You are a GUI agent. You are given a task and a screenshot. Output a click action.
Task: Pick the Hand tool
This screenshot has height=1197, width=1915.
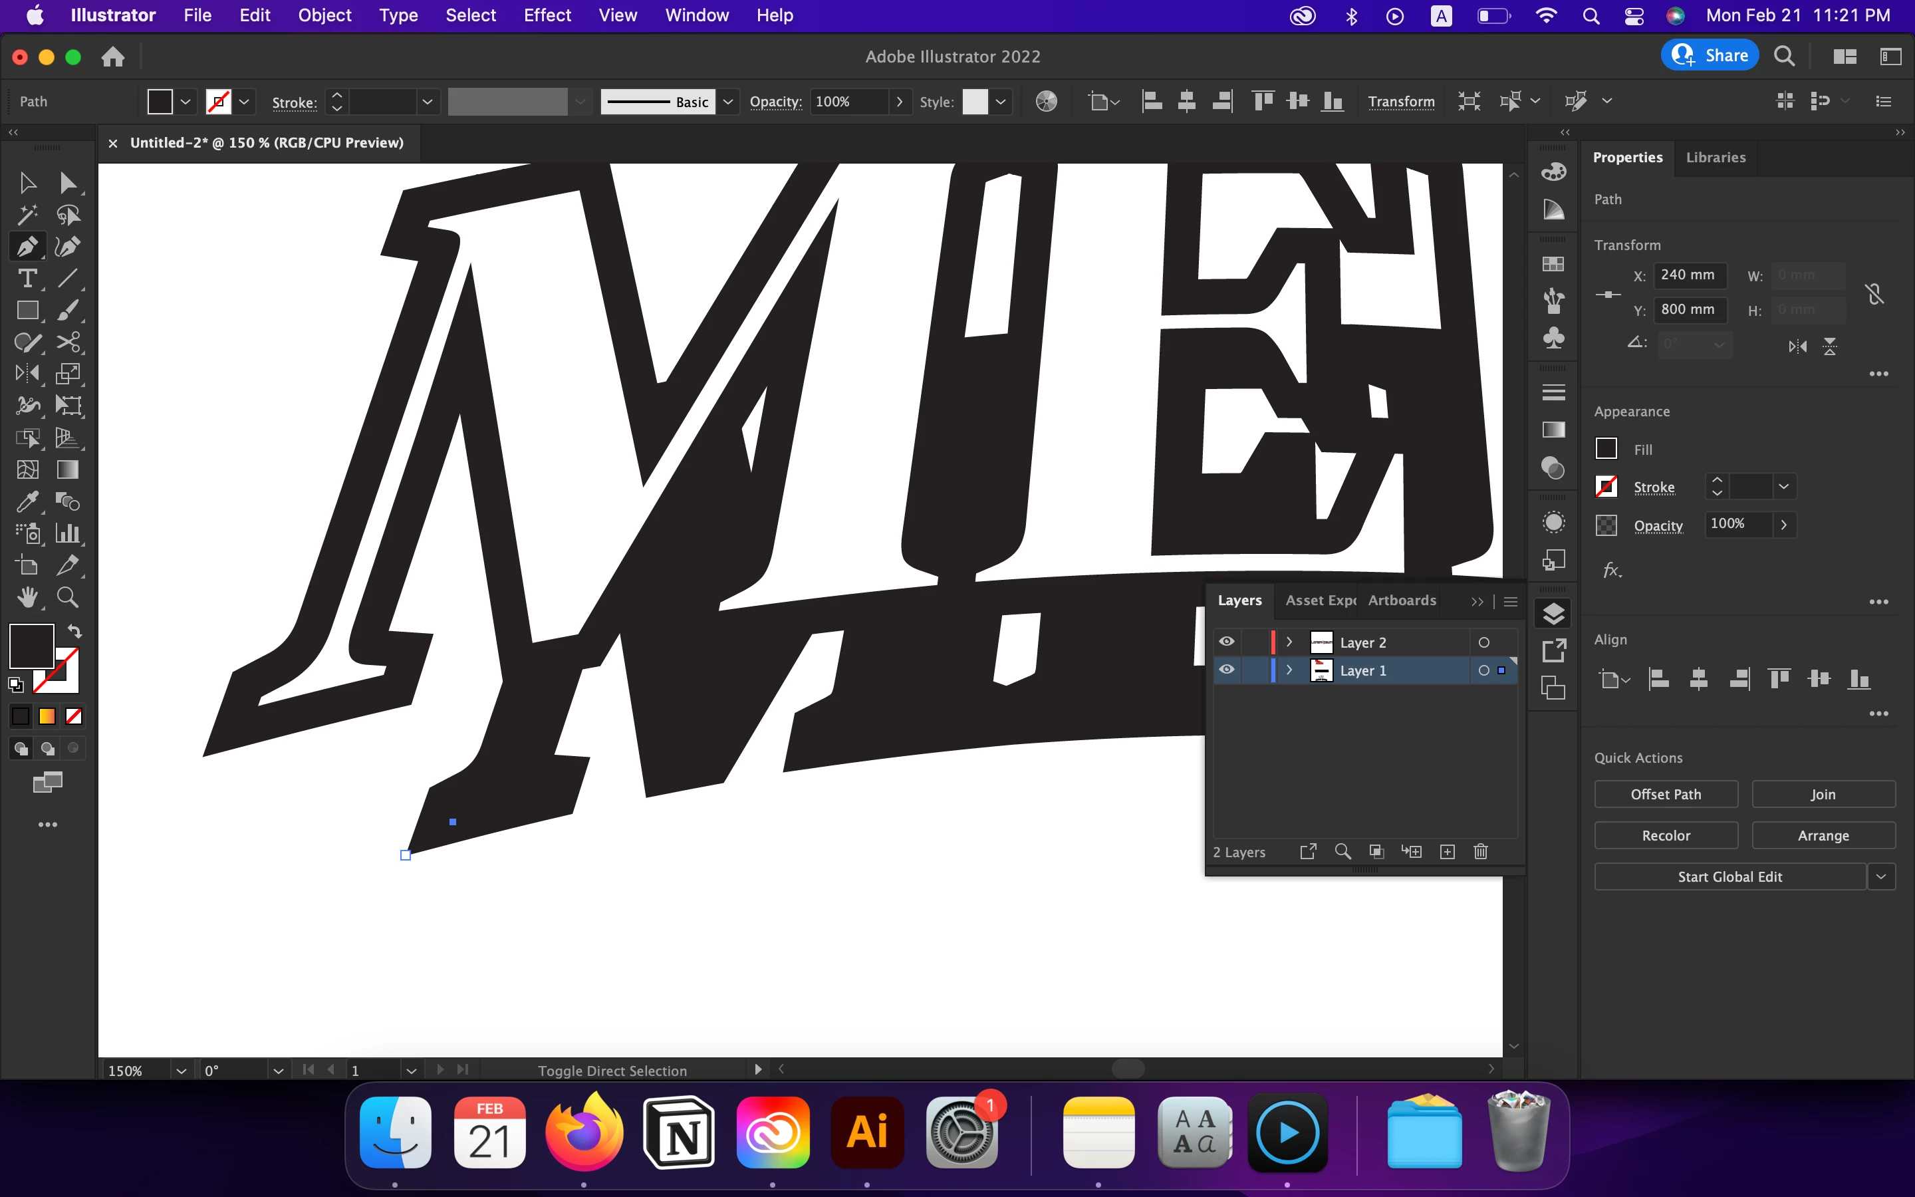click(x=27, y=598)
